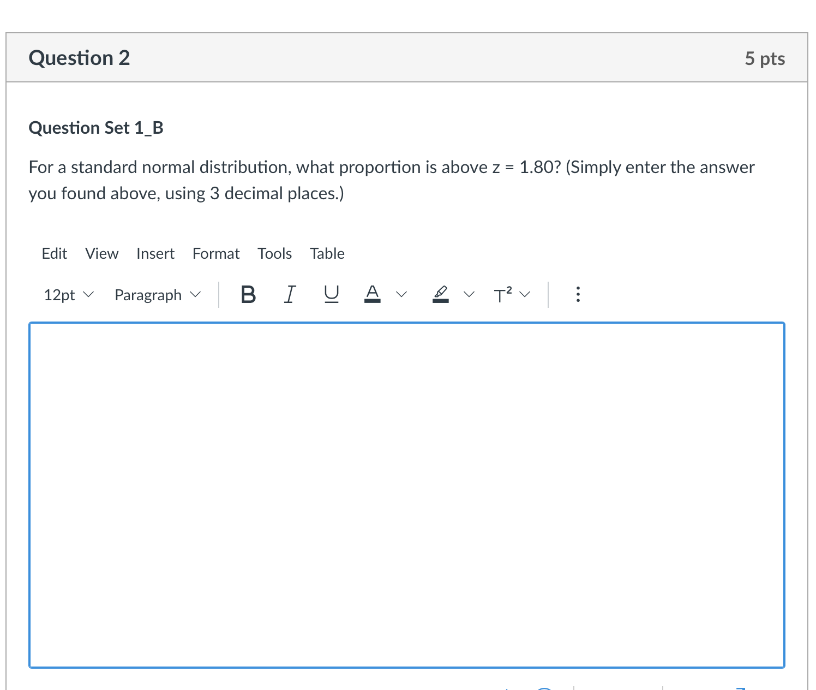Screen dimensions: 816x690
Task: Open the More options kebab menu
Action: click(578, 294)
